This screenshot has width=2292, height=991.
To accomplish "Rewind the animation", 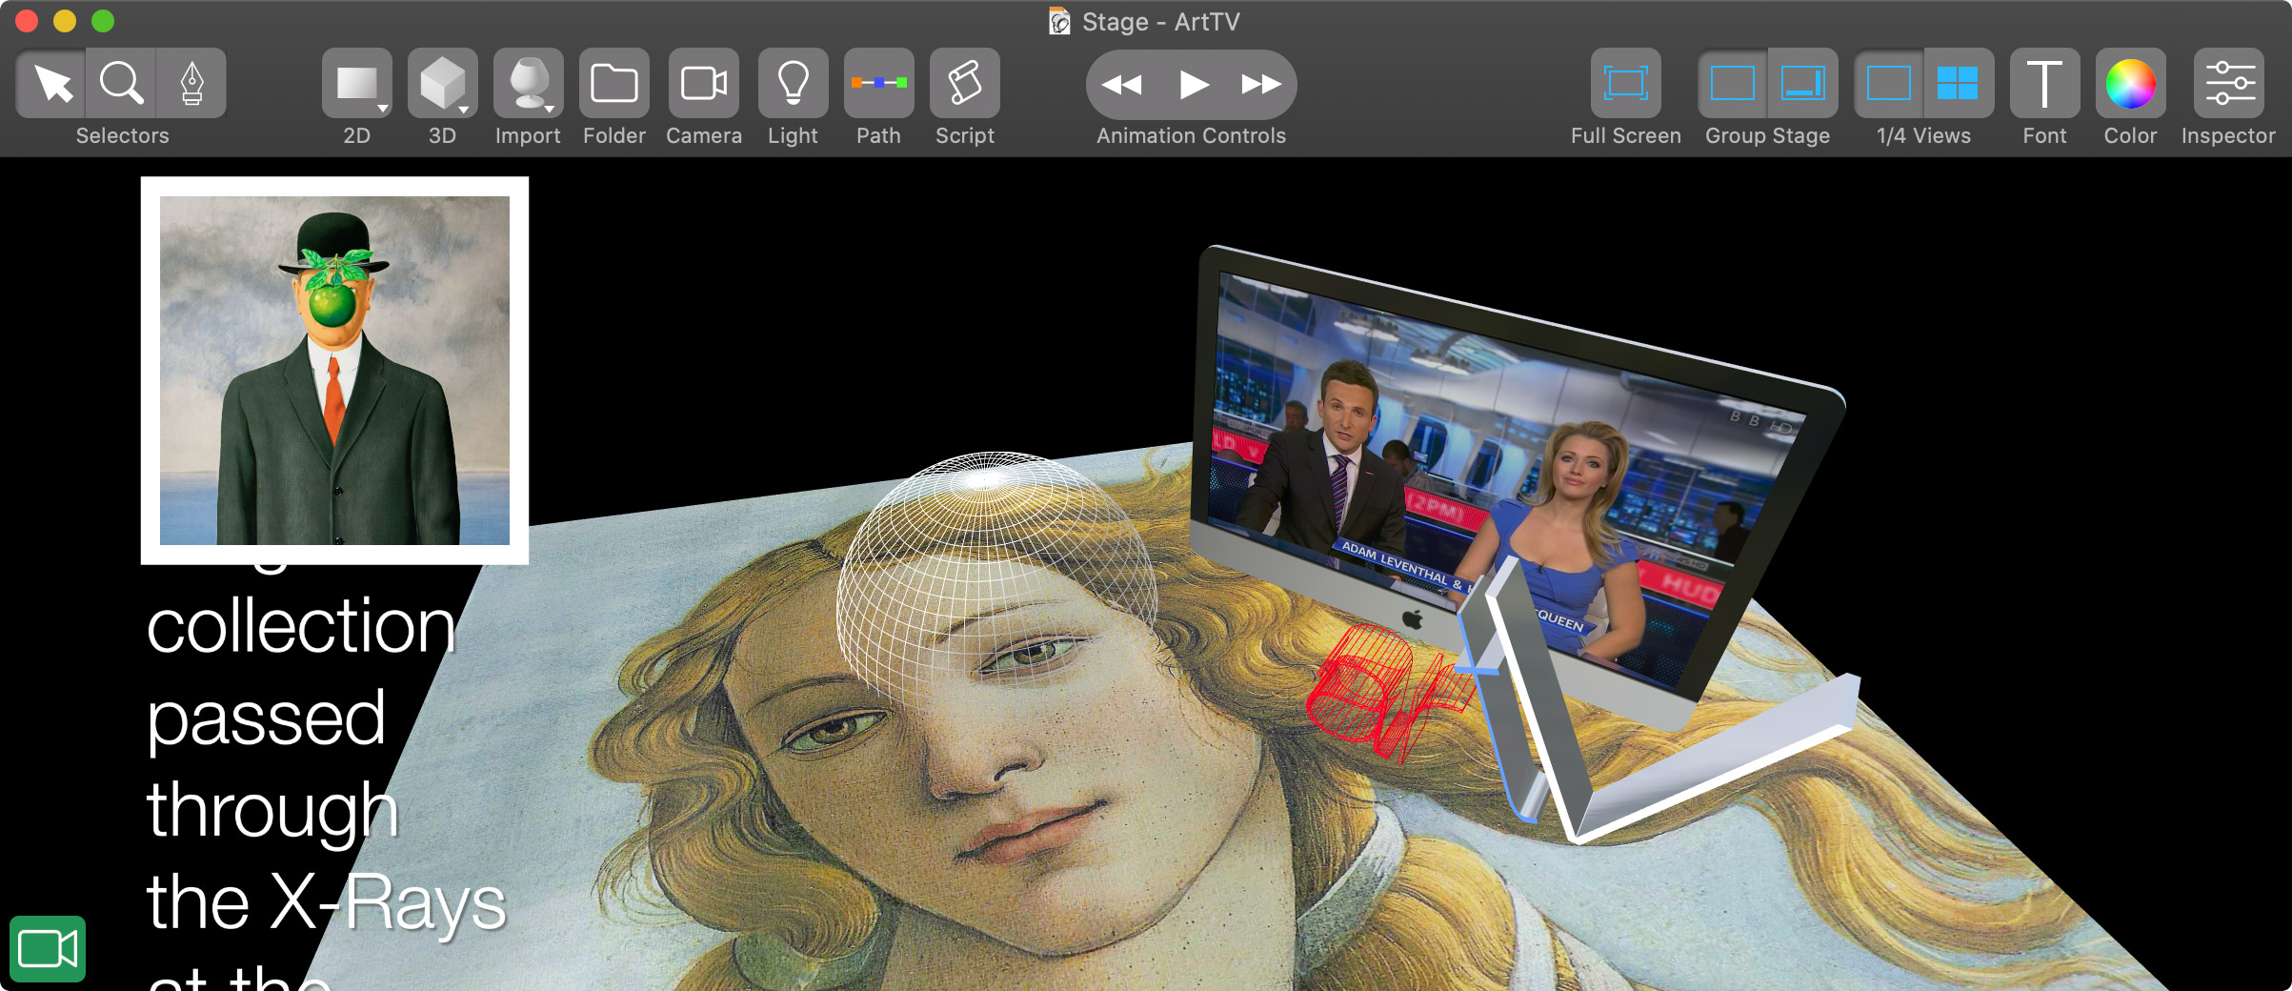I will click(x=1122, y=85).
